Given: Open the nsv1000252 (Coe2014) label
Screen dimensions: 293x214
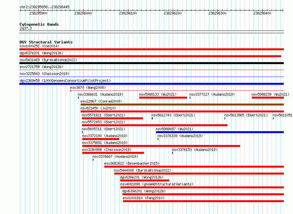Looking at the screenshot, I should point(40,46).
